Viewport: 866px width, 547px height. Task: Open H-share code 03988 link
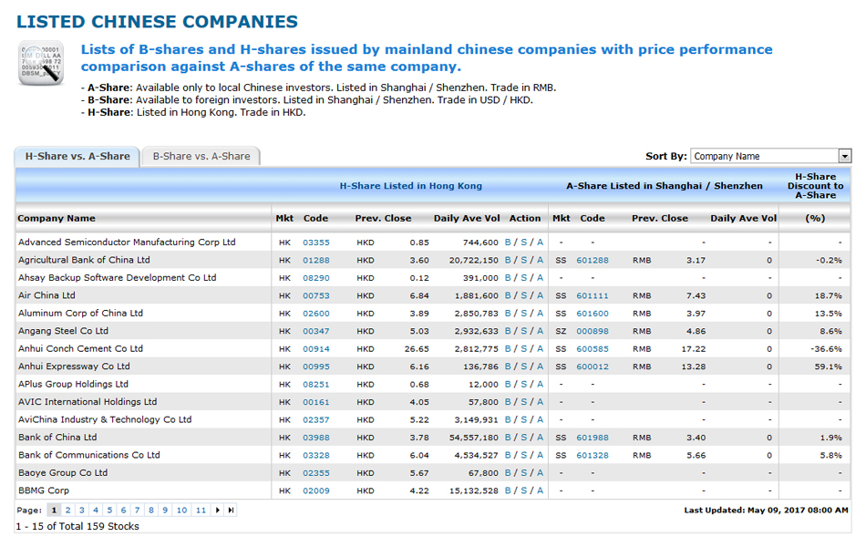[316, 437]
